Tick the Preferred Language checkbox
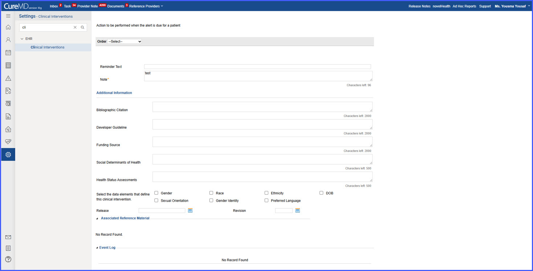Viewport: 533px width, 271px height. (266, 200)
